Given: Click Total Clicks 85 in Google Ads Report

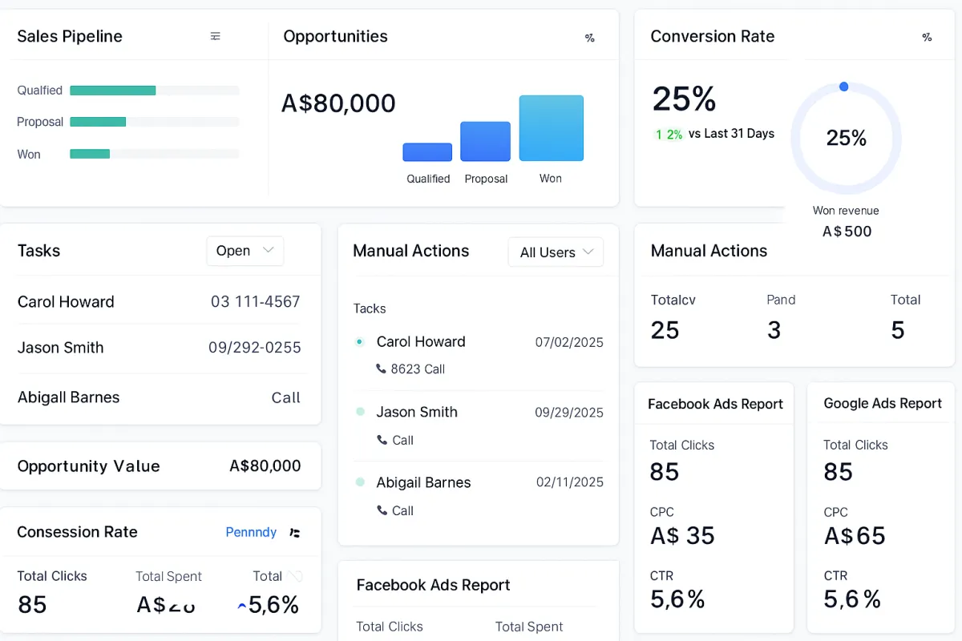Looking at the screenshot, I should (838, 472).
